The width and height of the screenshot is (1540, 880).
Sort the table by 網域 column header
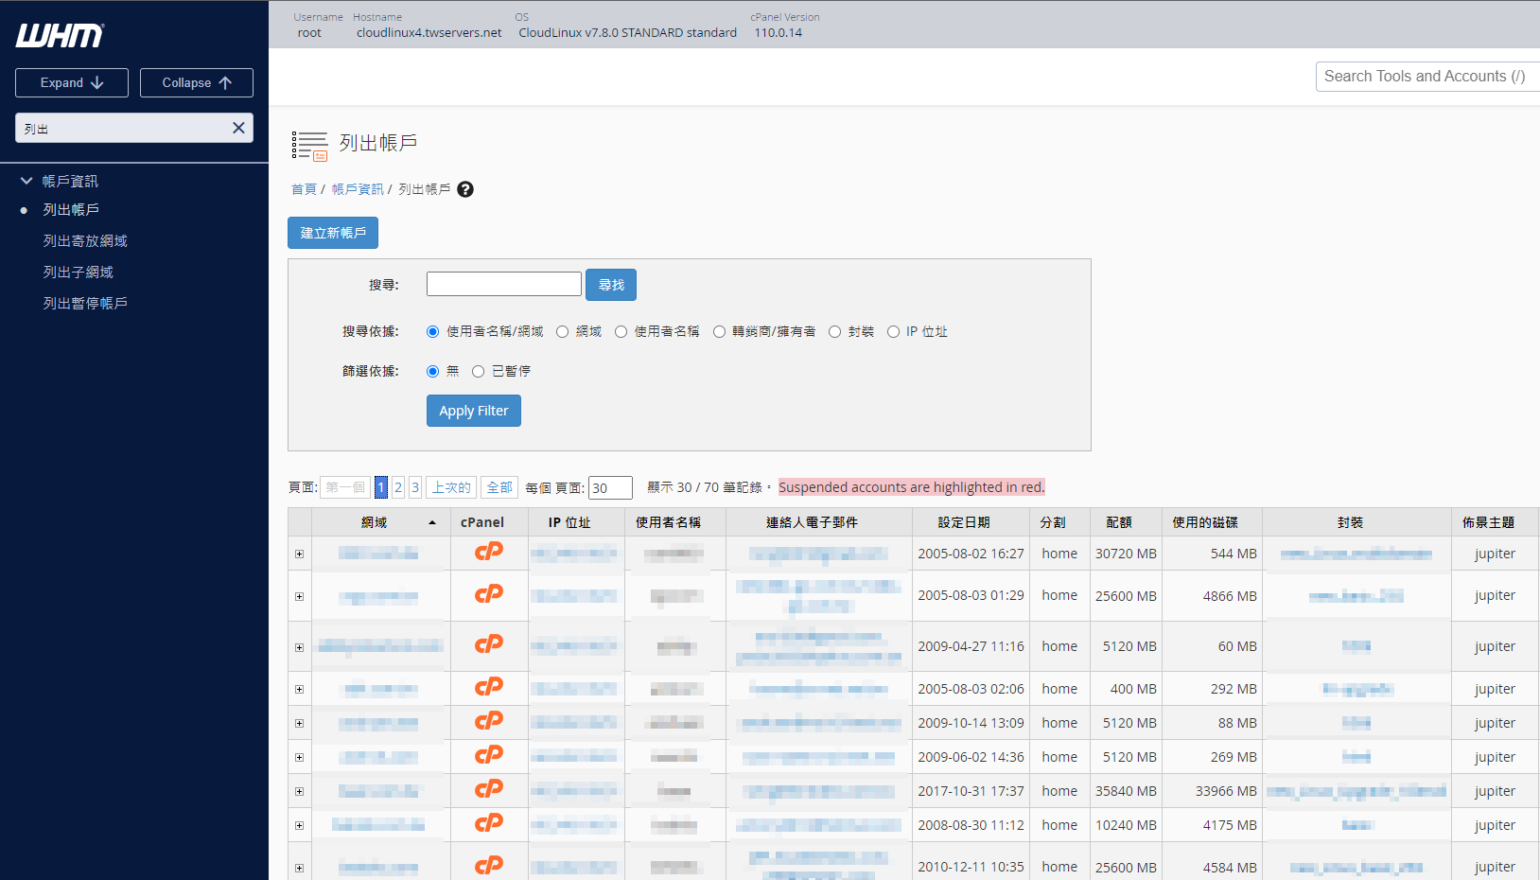375,522
